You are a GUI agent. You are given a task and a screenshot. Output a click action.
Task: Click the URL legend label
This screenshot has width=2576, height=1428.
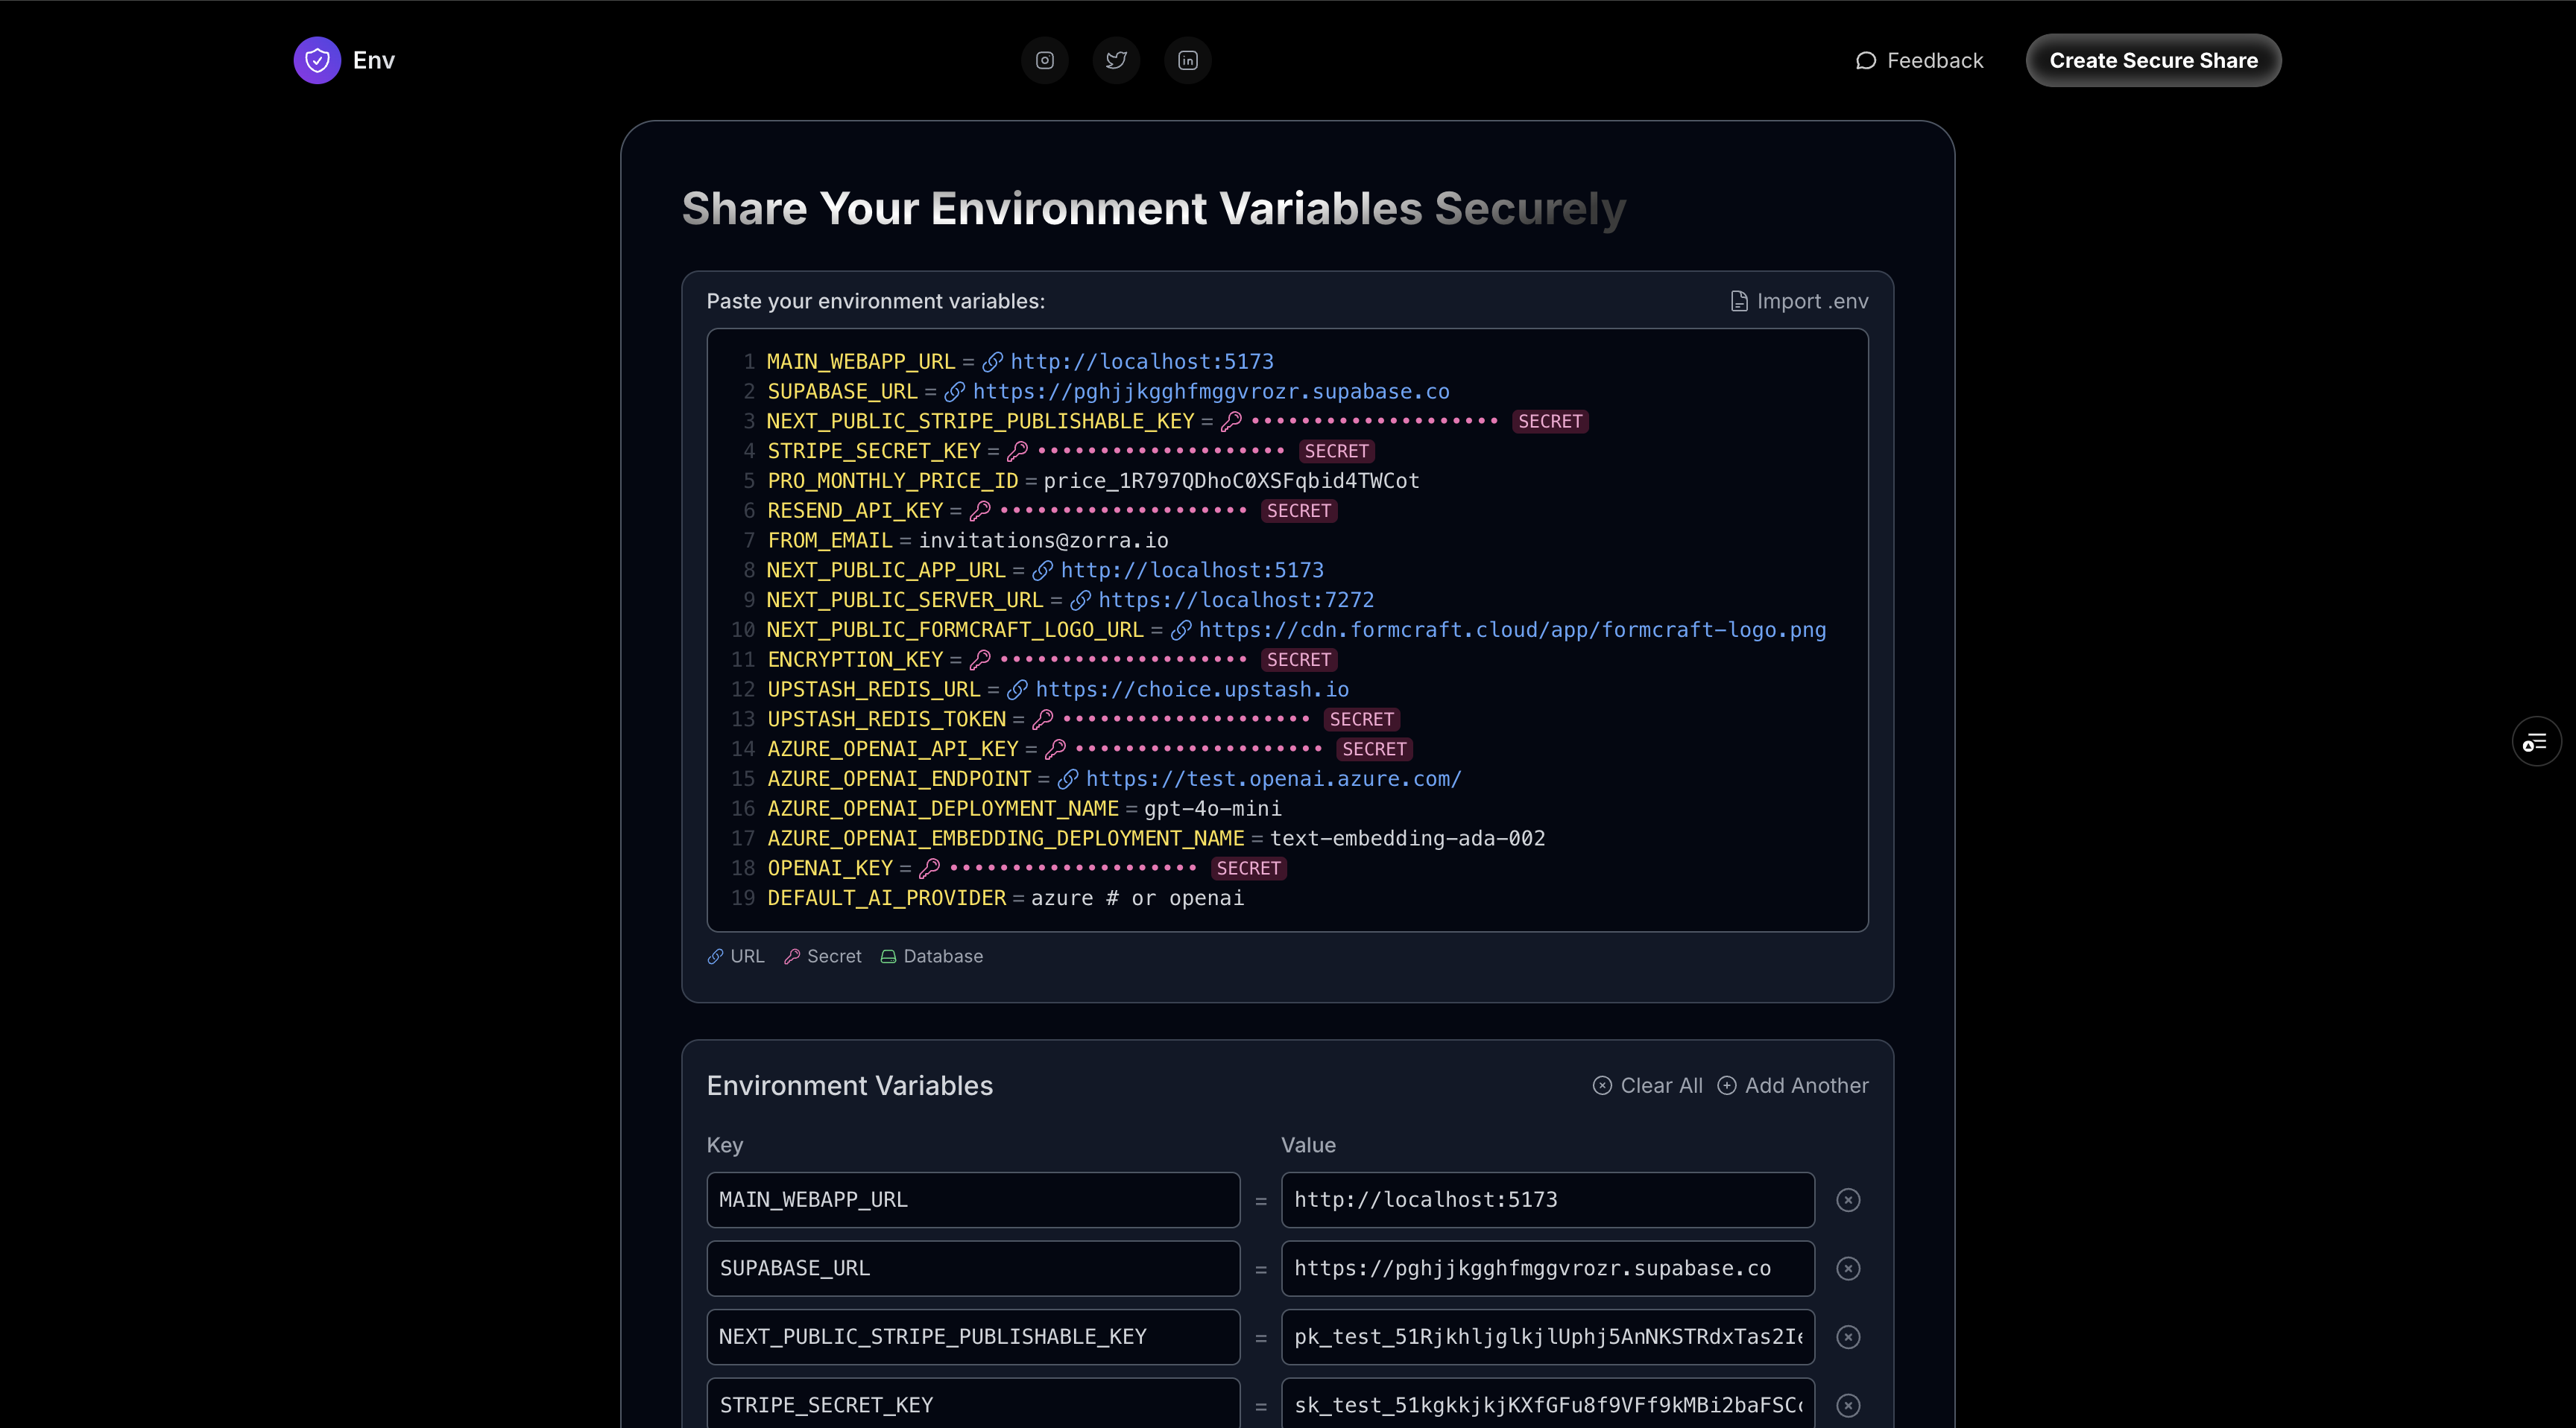coord(736,956)
